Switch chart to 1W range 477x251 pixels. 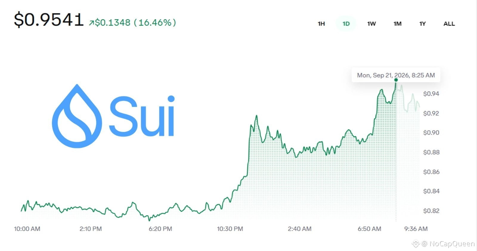pyautogui.click(x=371, y=24)
